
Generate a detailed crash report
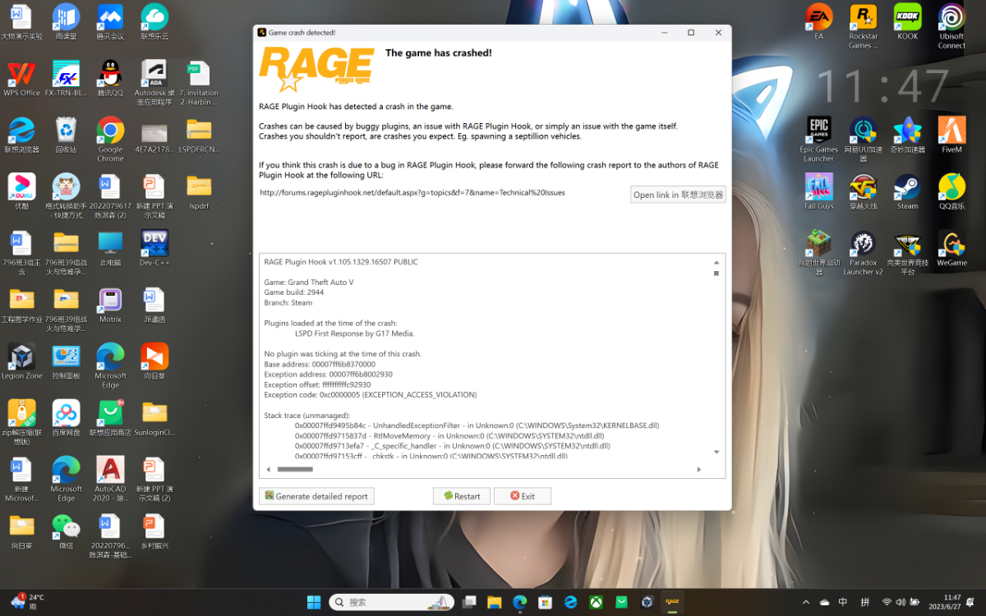coord(316,496)
